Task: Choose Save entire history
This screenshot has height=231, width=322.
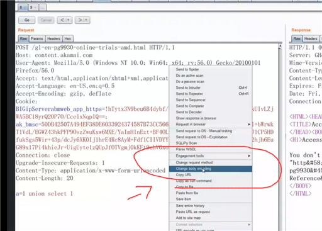Action: (x=211, y=206)
